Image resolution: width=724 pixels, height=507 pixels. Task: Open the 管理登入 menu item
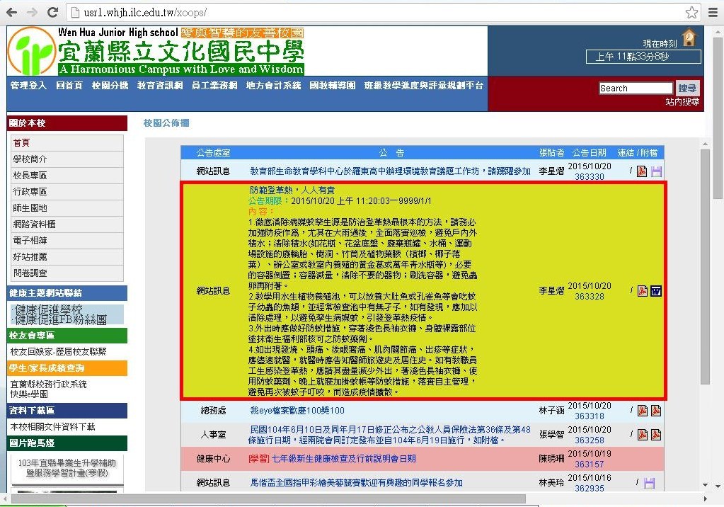click(28, 85)
